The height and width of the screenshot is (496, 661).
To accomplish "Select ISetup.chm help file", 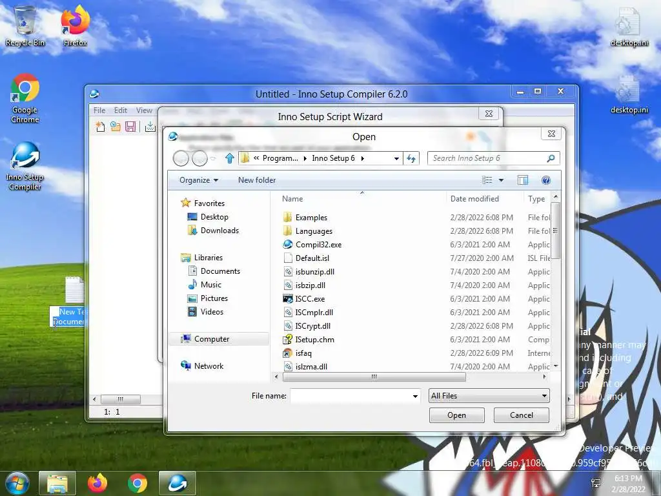I will pos(314,340).
